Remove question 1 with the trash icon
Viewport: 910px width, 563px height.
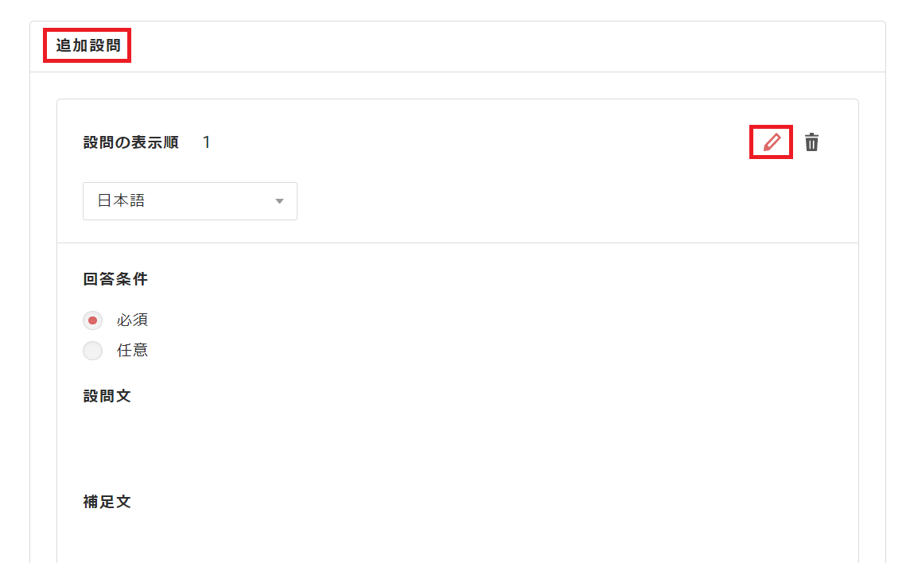pos(811,142)
